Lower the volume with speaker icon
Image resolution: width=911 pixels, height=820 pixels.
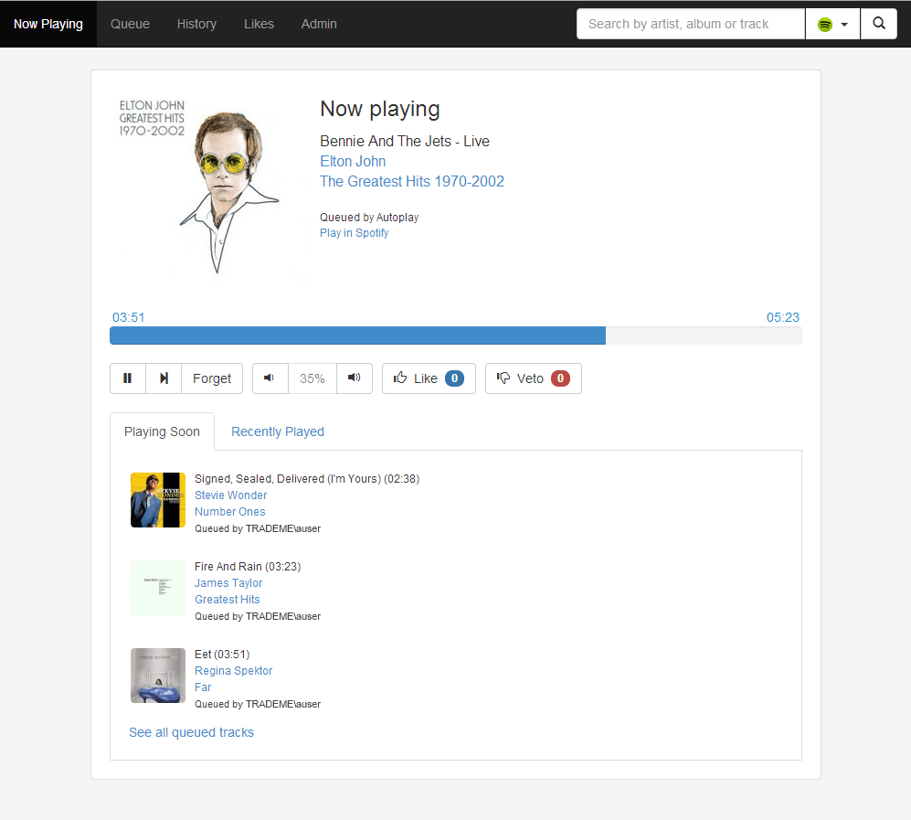[270, 378]
